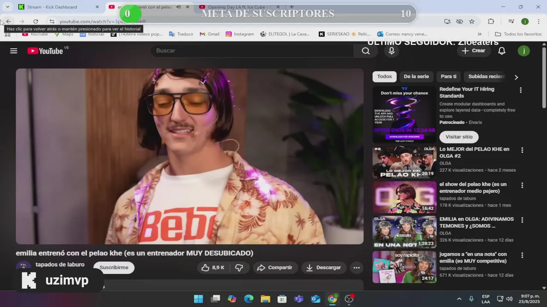547x307 pixels.
Task: Open Gmail bookmark
Action: [209, 34]
